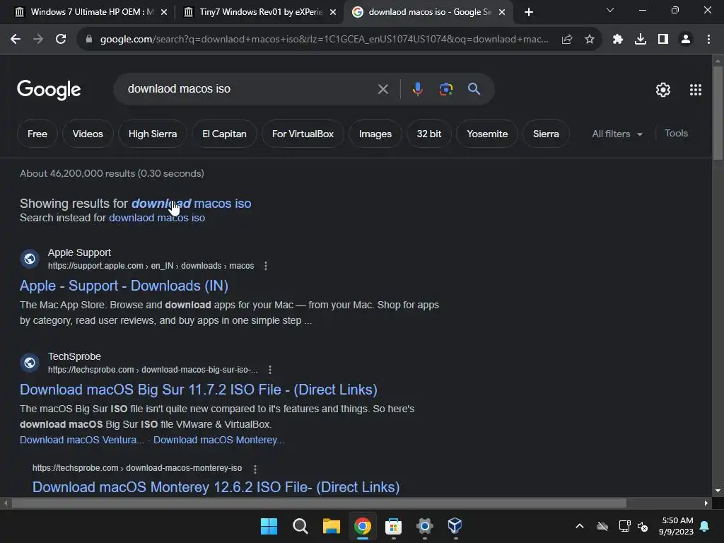The width and height of the screenshot is (724, 543).
Task: Apply the Sierra filter chip
Action: click(x=546, y=134)
